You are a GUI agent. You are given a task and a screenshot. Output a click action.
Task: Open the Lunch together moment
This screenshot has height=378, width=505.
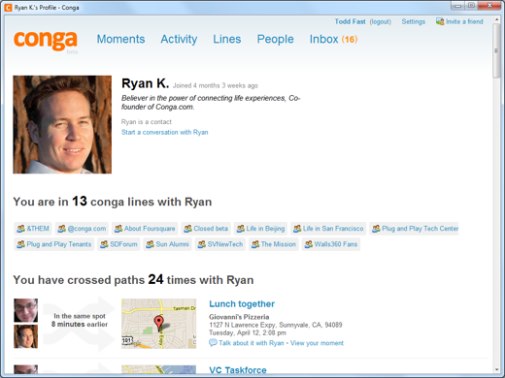click(242, 304)
